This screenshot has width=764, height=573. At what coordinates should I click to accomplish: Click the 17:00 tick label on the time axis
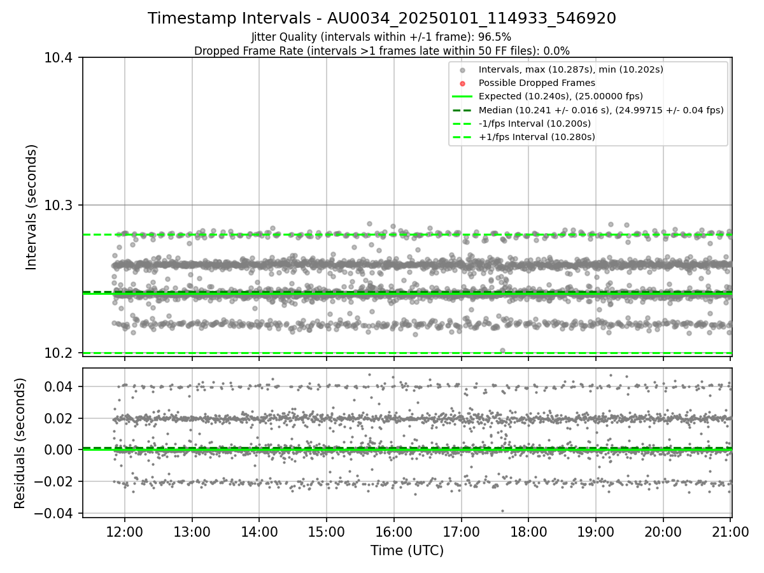point(461,532)
